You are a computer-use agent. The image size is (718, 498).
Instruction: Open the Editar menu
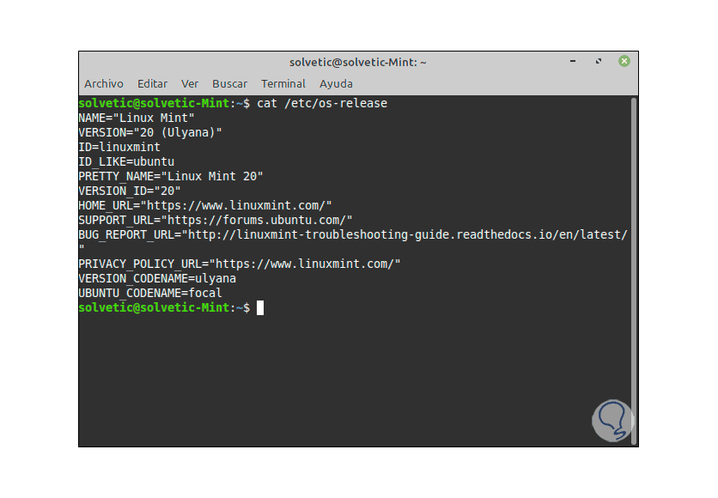tap(152, 84)
